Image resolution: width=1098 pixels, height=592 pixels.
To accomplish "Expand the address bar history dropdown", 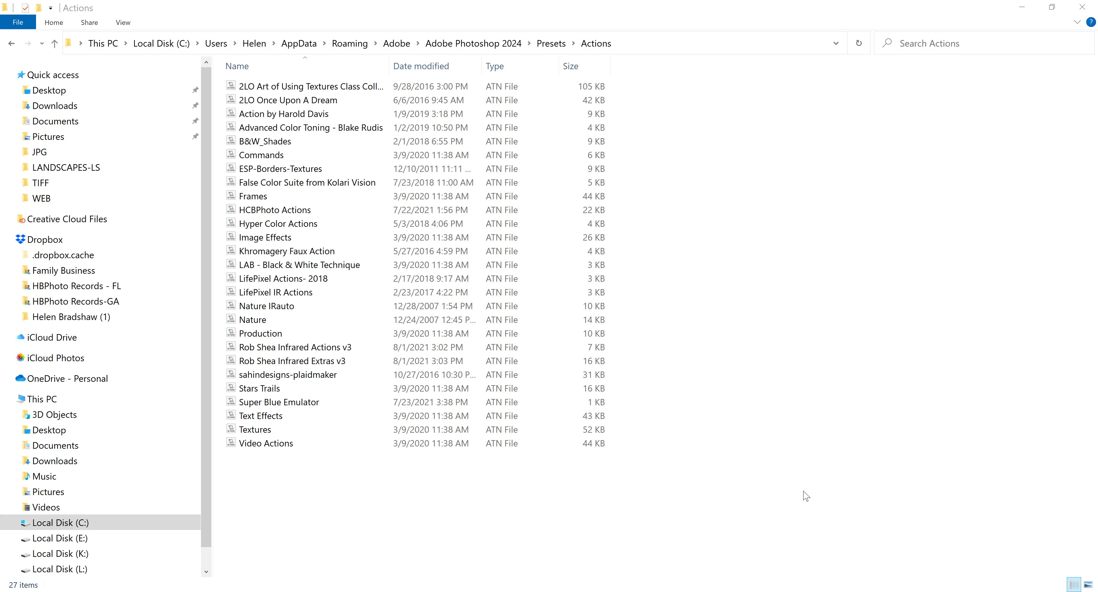I will tap(836, 43).
